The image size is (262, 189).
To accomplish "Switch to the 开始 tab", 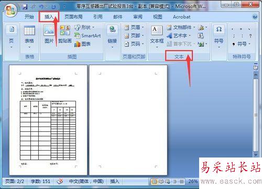I will coord(29,17).
